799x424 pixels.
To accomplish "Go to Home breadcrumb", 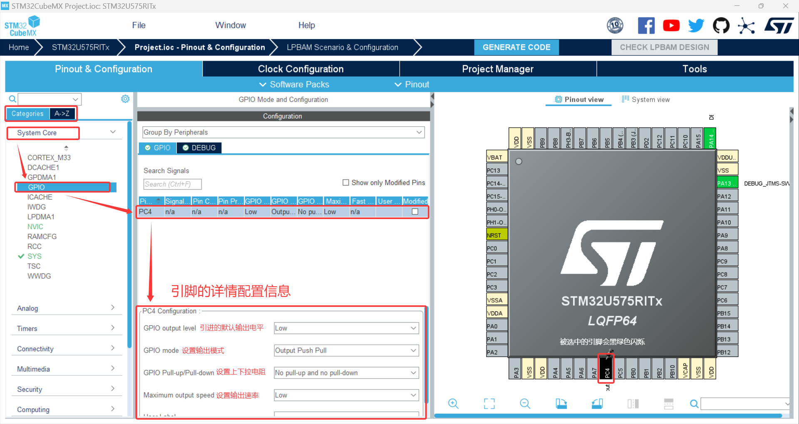I will [19, 47].
